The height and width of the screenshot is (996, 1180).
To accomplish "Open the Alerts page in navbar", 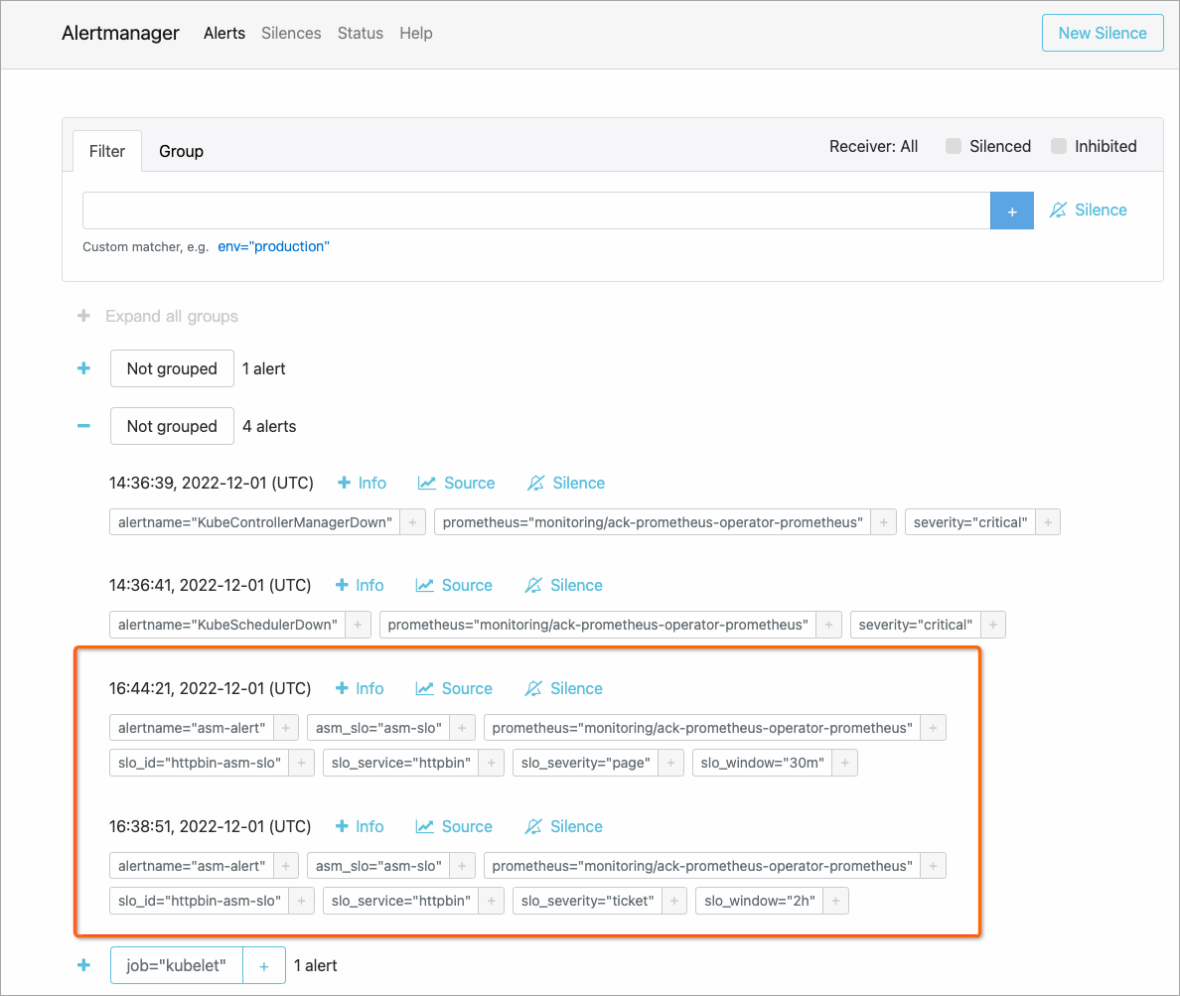I will tap(224, 33).
